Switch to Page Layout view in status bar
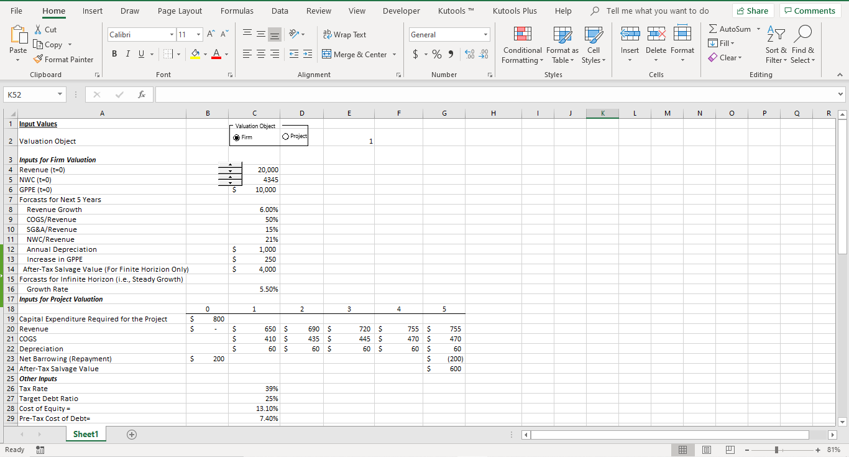This screenshot has height=457, width=849. (705, 450)
